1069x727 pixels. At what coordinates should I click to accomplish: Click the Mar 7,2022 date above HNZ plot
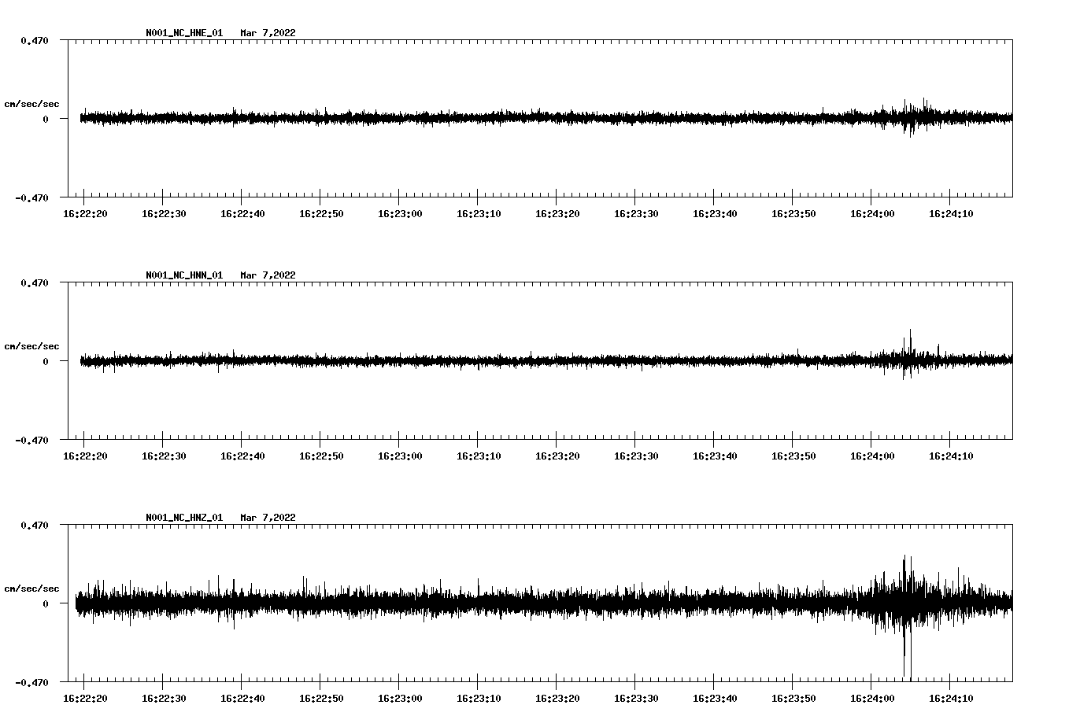point(268,518)
